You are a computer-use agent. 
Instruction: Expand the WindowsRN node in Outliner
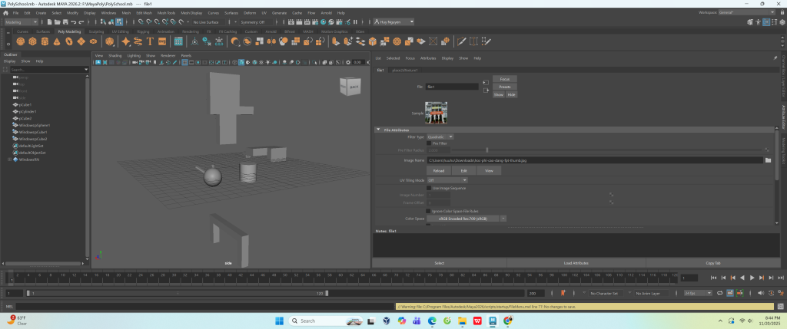point(9,160)
